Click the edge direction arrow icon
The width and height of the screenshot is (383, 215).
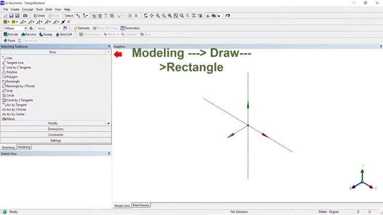coord(63,22)
